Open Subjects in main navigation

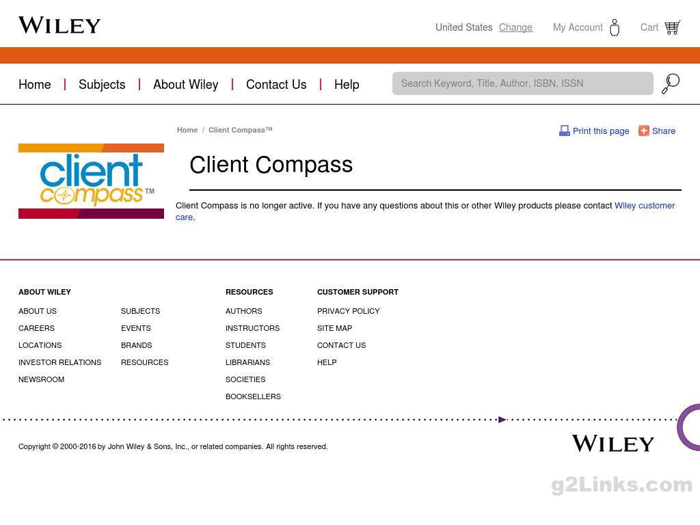click(x=102, y=84)
